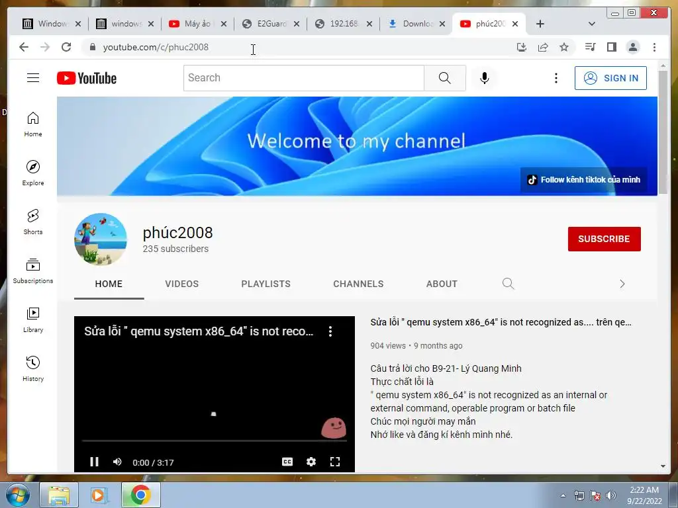678x508 pixels.
Task: Switch to the PLAYLISTS tab
Action: tap(266, 284)
